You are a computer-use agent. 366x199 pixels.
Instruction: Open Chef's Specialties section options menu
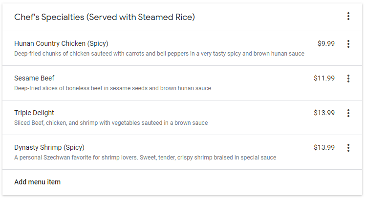(x=348, y=17)
